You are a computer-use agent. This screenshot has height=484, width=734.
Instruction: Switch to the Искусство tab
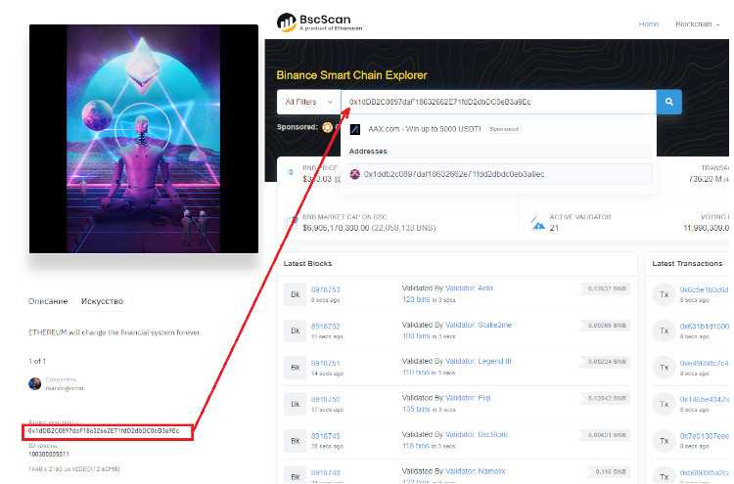102,301
